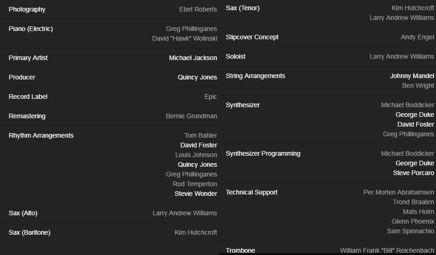Viewport: 436px width, 255px height.
Task: Select Quincy Jones under Producer
Action: click(x=197, y=77)
